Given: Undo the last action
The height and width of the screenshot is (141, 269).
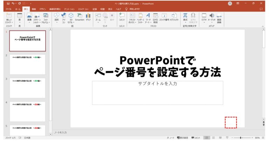Looking at the screenshot, I should tap(13, 4).
